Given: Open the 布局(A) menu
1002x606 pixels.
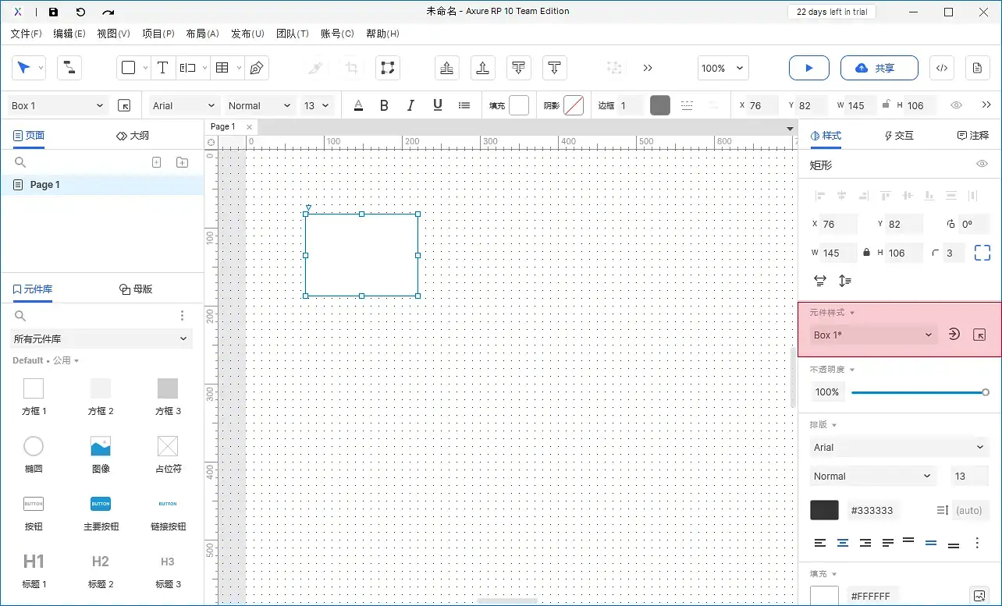Looking at the screenshot, I should pos(202,34).
